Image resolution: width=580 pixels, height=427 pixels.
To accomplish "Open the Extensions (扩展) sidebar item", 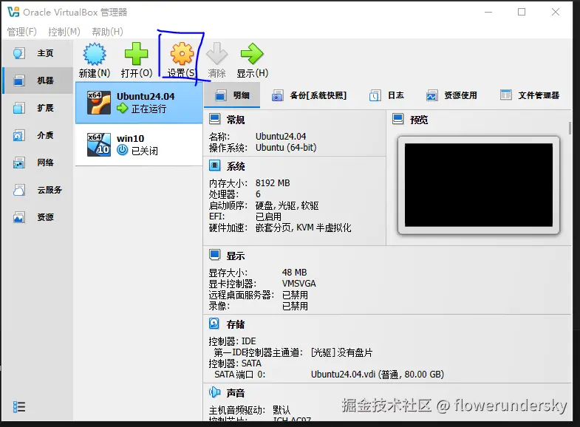I will coord(37,108).
